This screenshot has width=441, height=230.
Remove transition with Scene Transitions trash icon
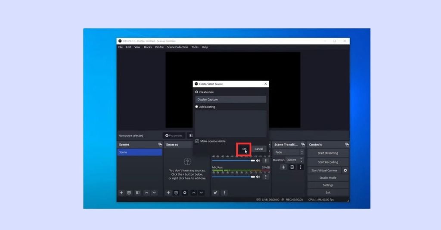coord(292,167)
